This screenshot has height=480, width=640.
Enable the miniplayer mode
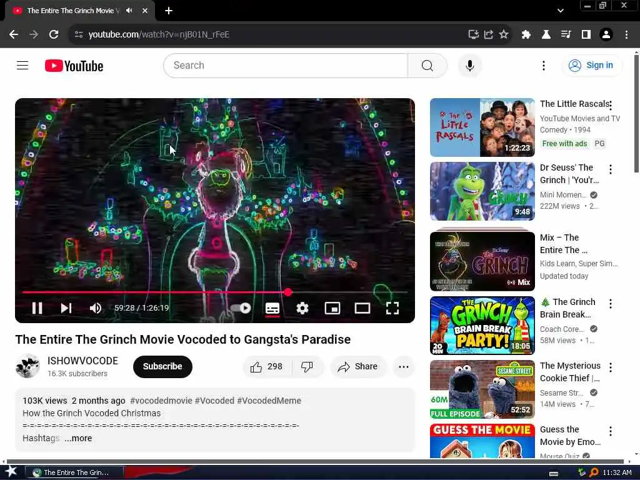tap(332, 308)
